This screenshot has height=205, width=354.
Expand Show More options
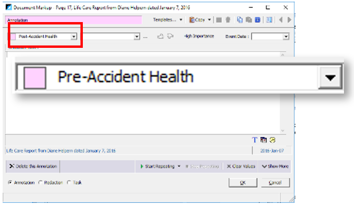pos(275,166)
